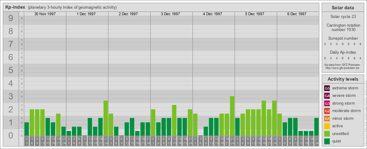
Task: Click the Solar data panel heading
Action: [343, 8]
